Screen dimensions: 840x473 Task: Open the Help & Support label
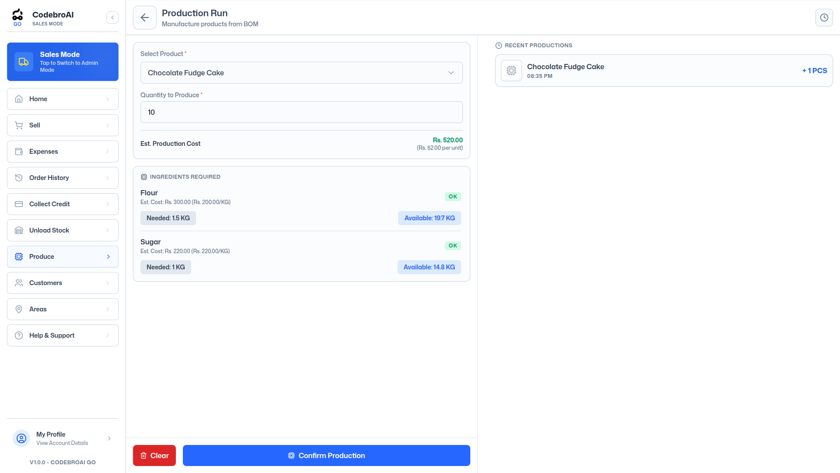point(52,335)
